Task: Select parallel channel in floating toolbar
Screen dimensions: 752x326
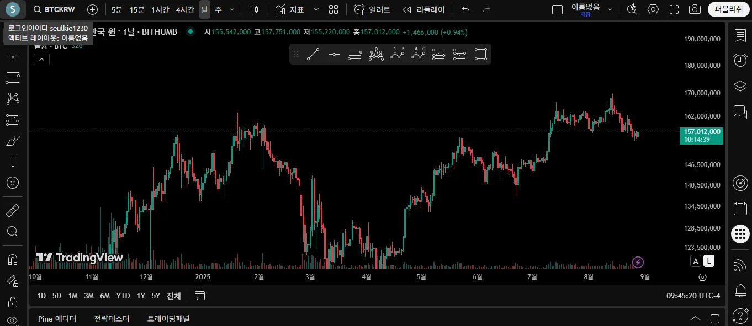Action: click(x=355, y=54)
